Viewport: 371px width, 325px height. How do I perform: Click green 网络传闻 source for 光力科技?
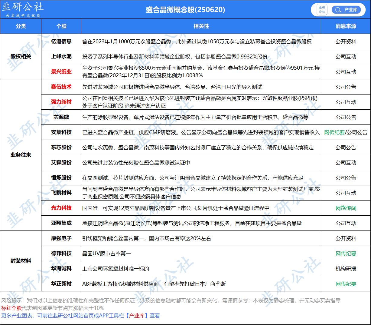point(346,208)
